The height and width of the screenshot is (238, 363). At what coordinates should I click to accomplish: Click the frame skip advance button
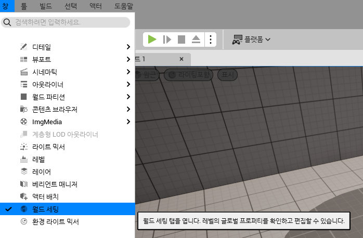(x=167, y=39)
